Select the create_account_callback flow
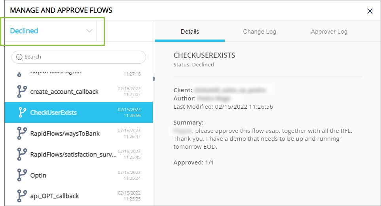Viewport: 381px width, 206px height. pos(64,92)
